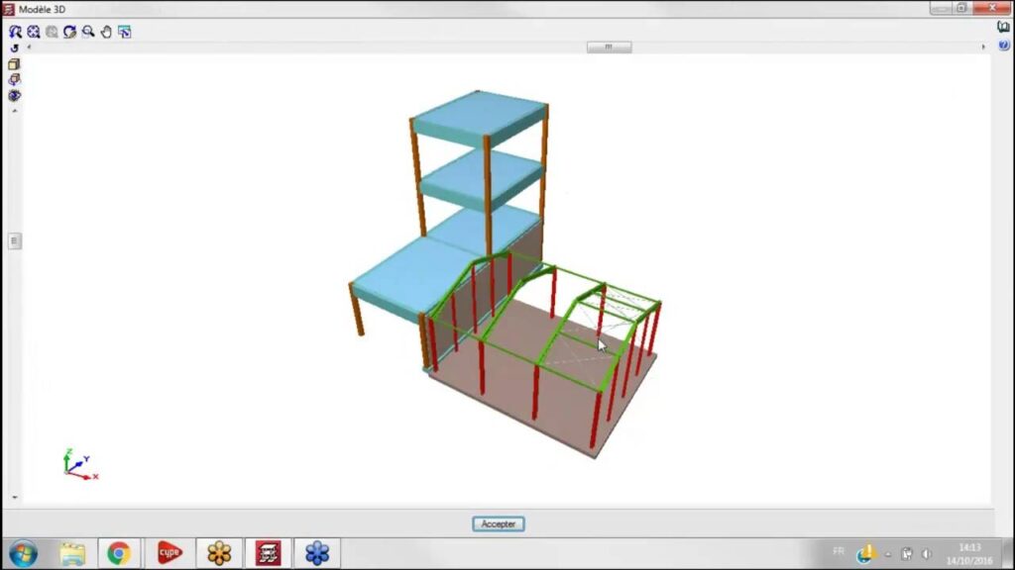Image resolution: width=1015 pixels, height=570 pixels.
Task: Select the hand pan tool
Action: pos(106,32)
